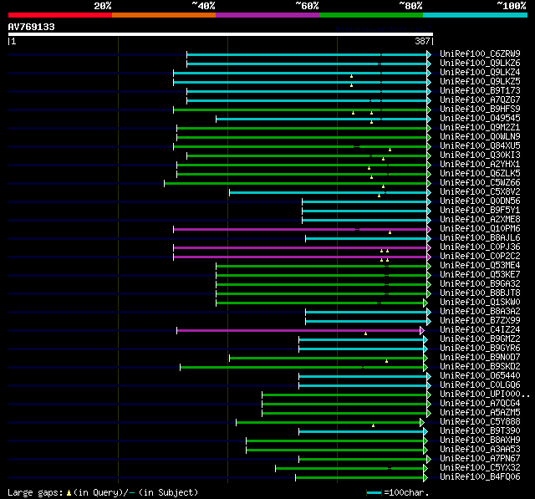The width and height of the screenshot is (535, 499).
Task: Open hit UniRef100_Q0DN56
Action: [x=480, y=201]
